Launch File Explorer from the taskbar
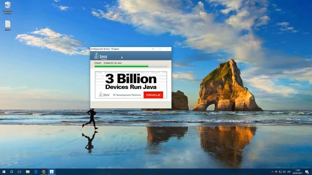 click(x=28, y=172)
